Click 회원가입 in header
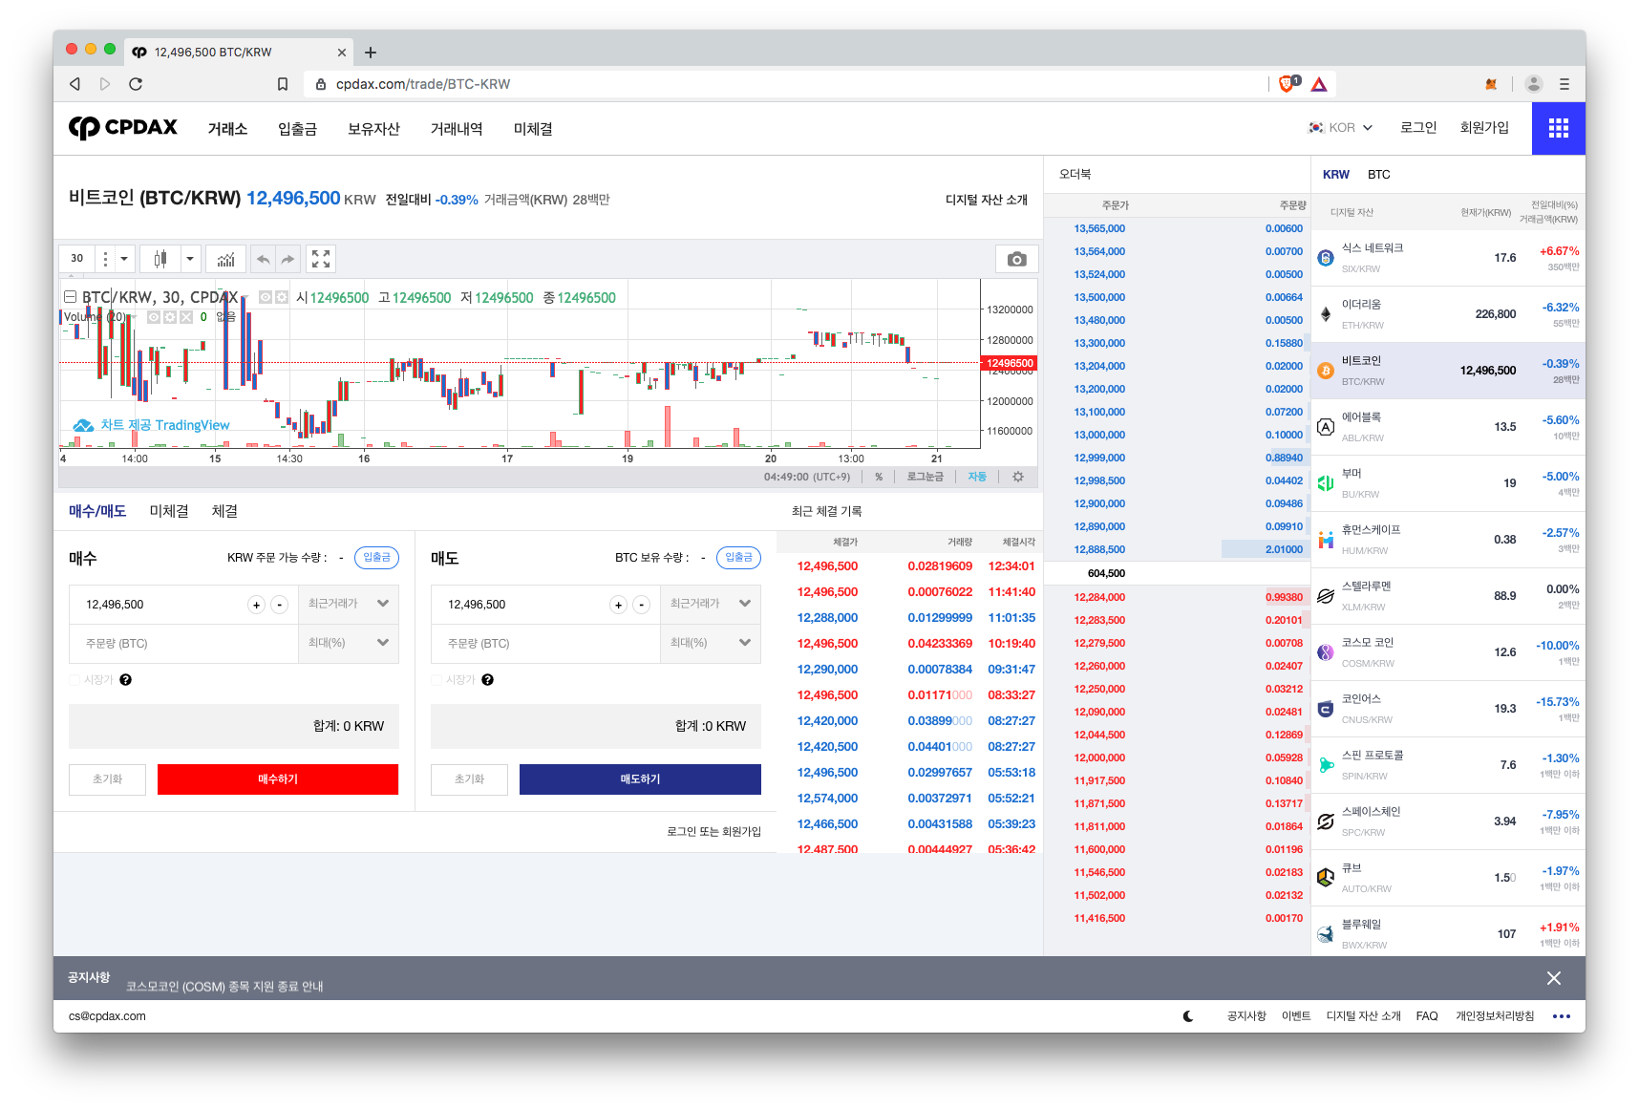 click(x=1484, y=128)
